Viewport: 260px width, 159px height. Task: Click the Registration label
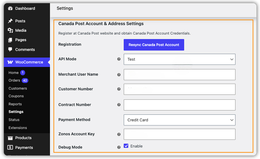70,44
